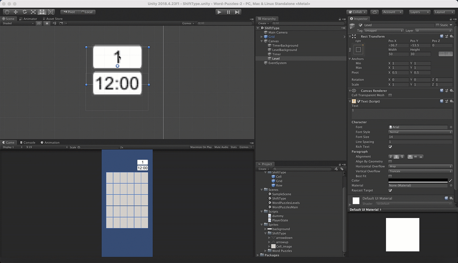
Task: Select the Scale tool
Action: 33,12
